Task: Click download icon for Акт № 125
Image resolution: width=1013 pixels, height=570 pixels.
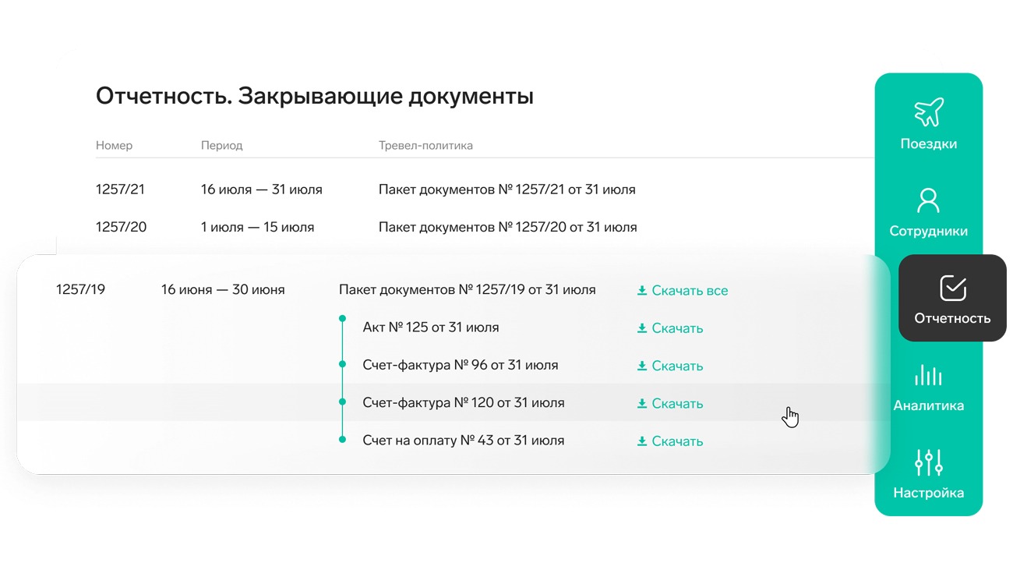Action: pos(642,328)
